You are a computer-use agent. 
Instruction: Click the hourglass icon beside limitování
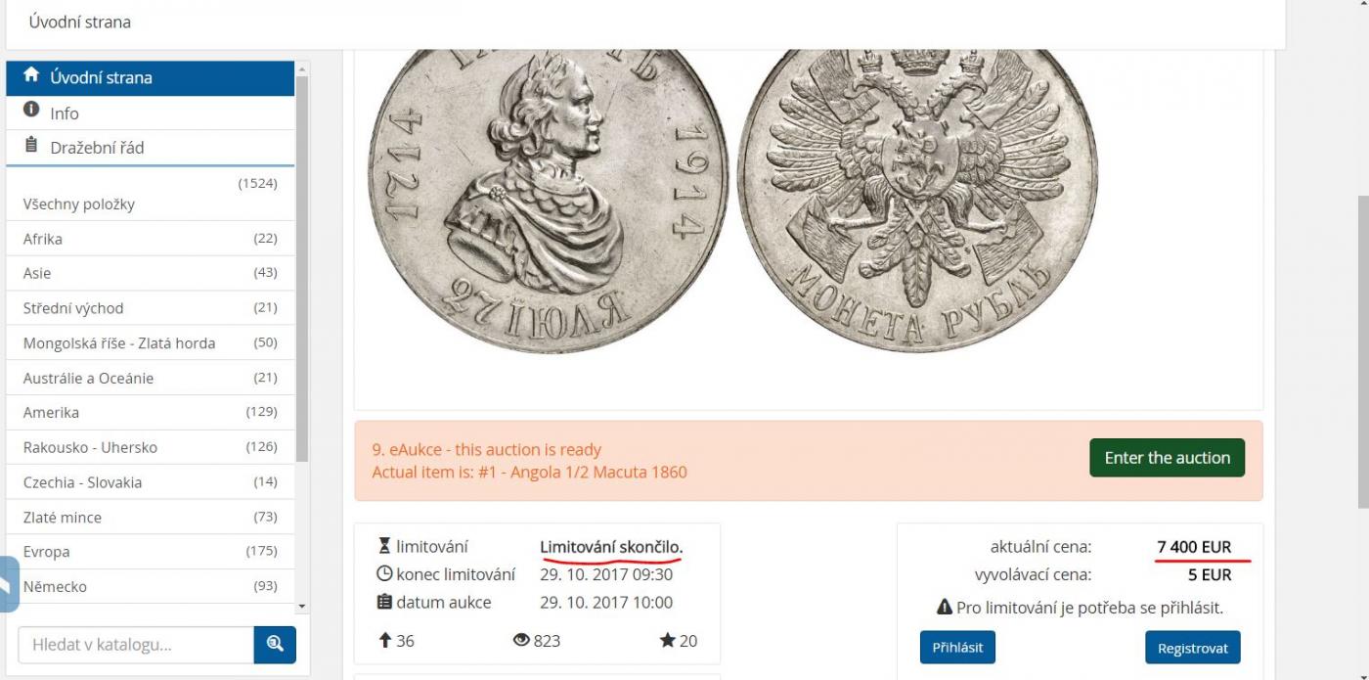coord(384,546)
